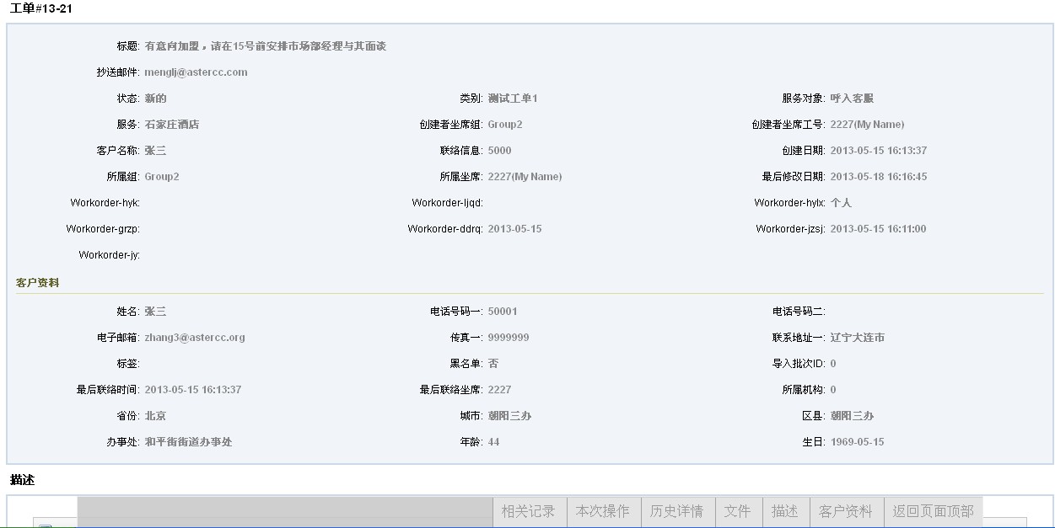Click the 联络信息 value 5000
1055x528 pixels.
tap(499, 151)
